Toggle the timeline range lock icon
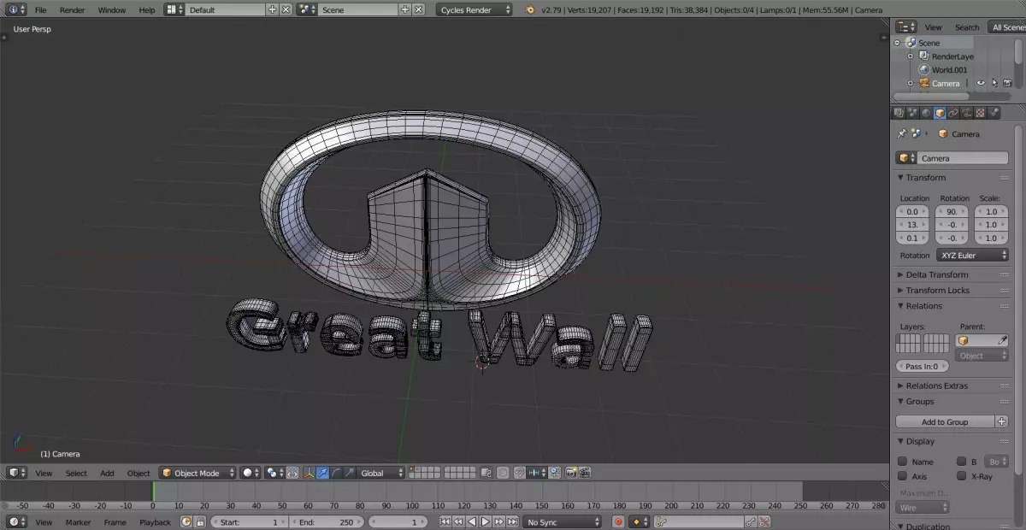This screenshot has height=530, width=1026. point(200,522)
